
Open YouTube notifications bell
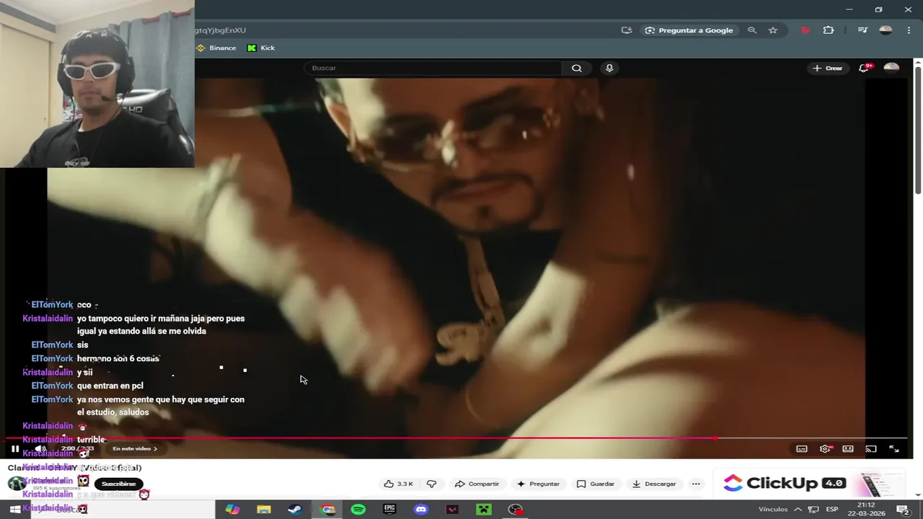[864, 68]
